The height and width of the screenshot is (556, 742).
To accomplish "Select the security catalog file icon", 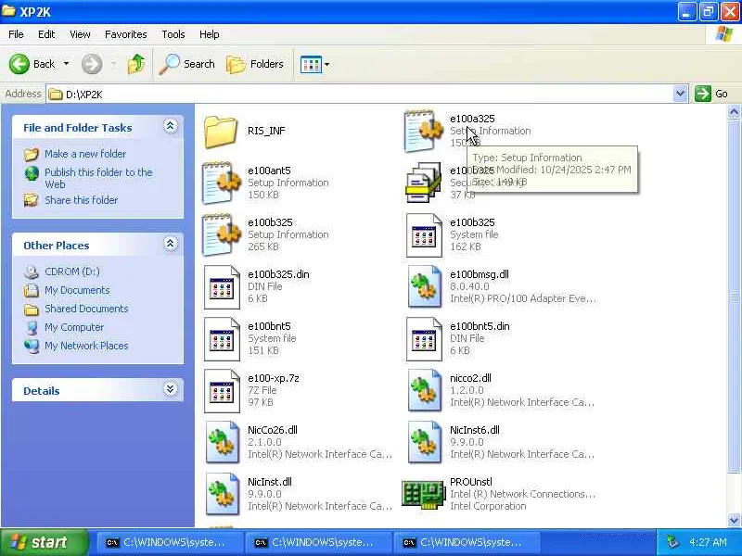I will pyautogui.click(x=423, y=183).
